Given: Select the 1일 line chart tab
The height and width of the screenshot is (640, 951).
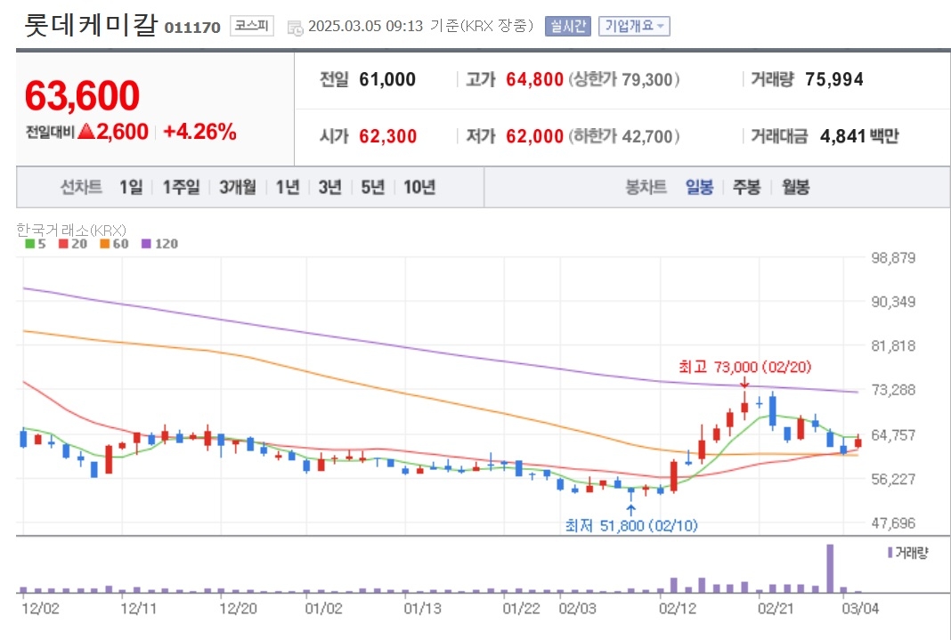Looking at the screenshot, I should pyautogui.click(x=131, y=187).
